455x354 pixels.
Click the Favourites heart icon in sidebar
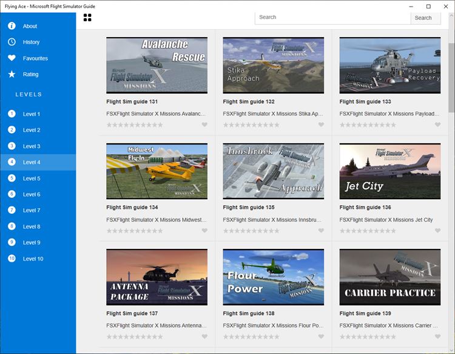click(12, 58)
